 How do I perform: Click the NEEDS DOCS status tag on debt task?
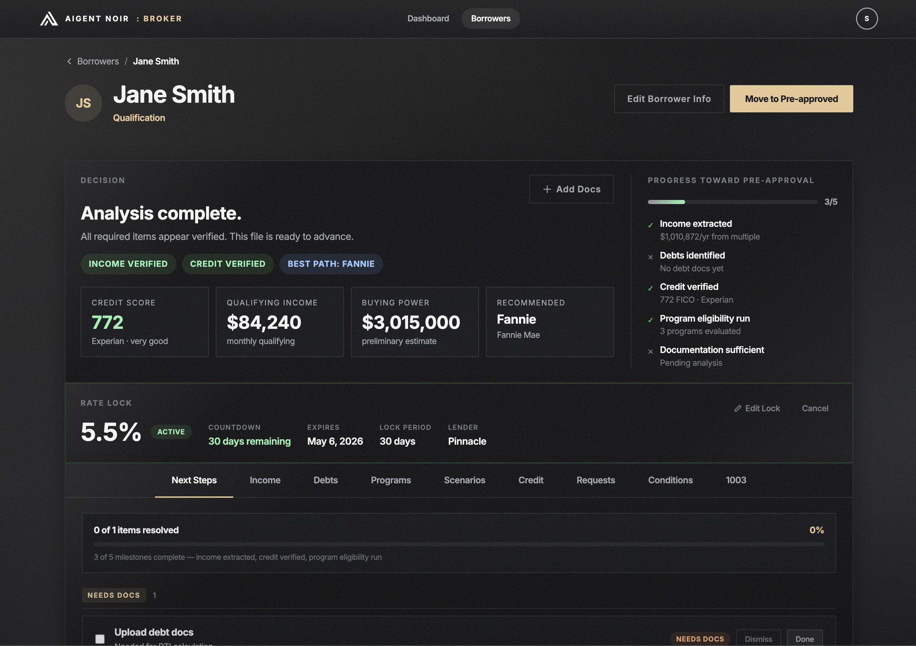700,639
